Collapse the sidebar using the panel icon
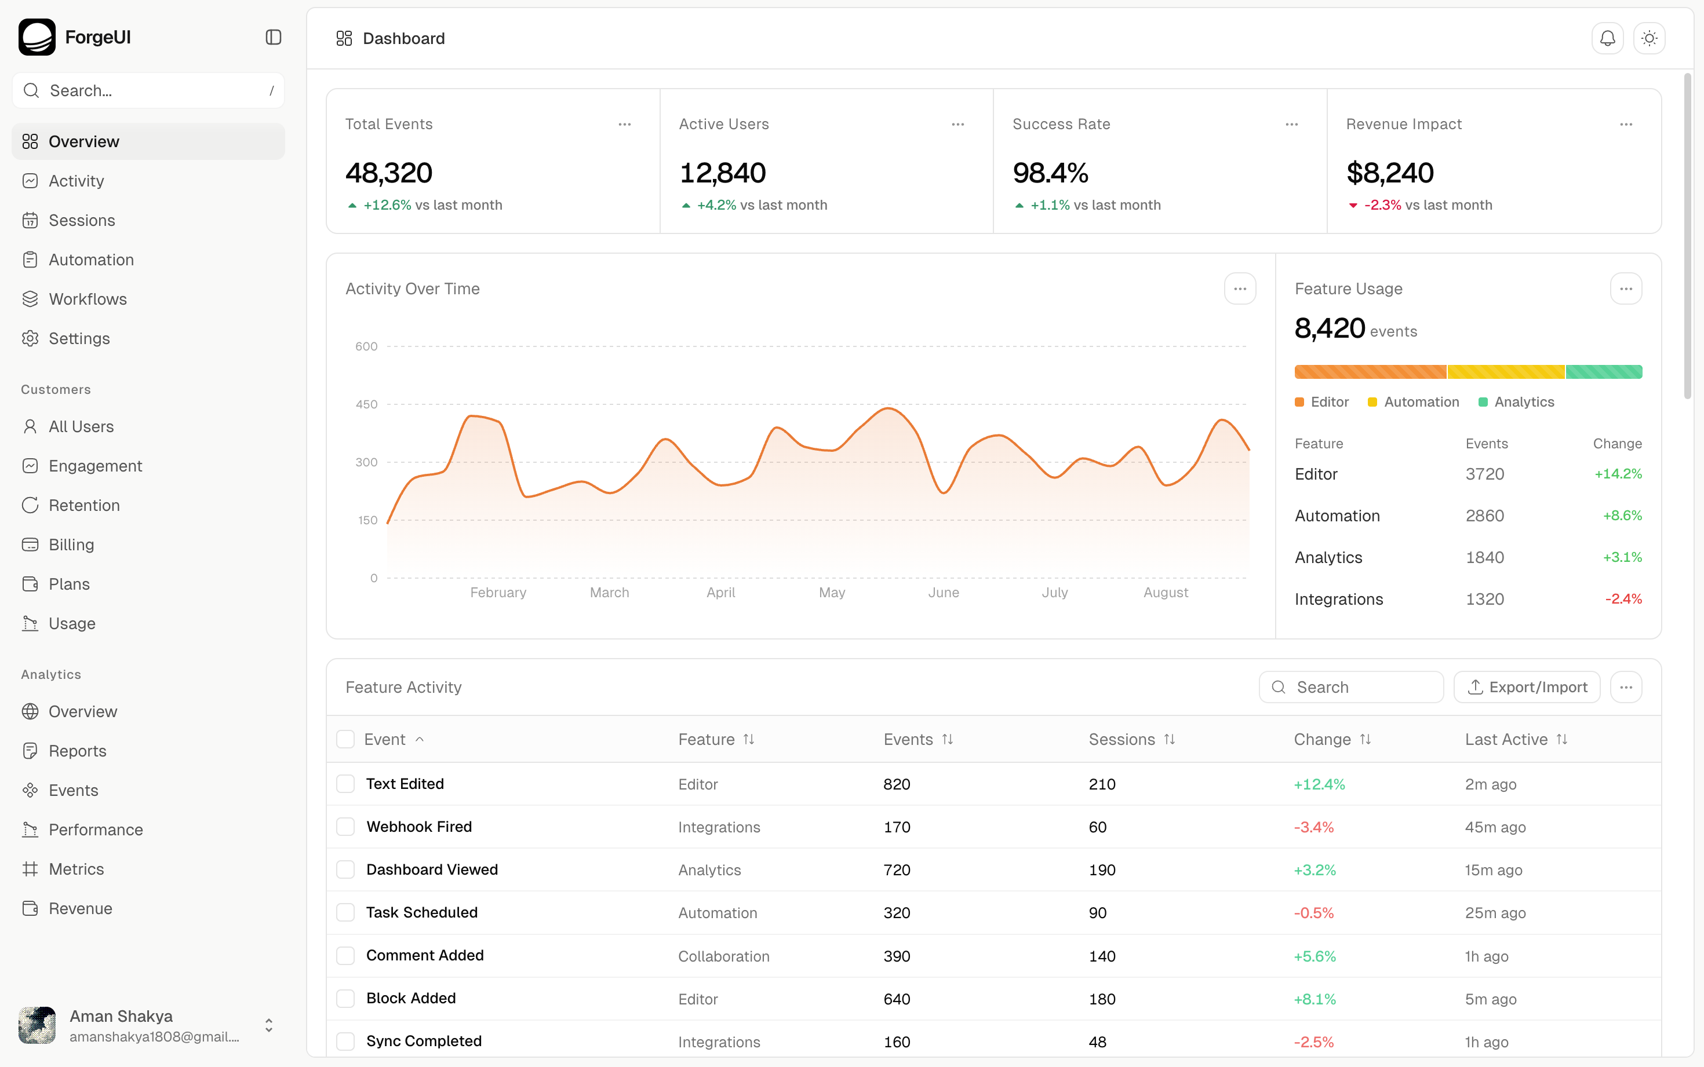 point(273,36)
